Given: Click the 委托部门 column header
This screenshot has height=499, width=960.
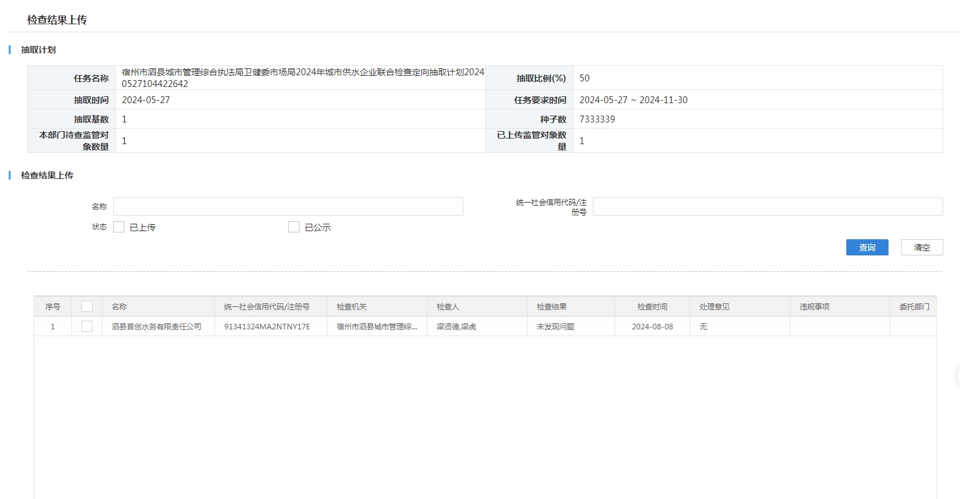Looking at the screenshot, I should (914, 307).
